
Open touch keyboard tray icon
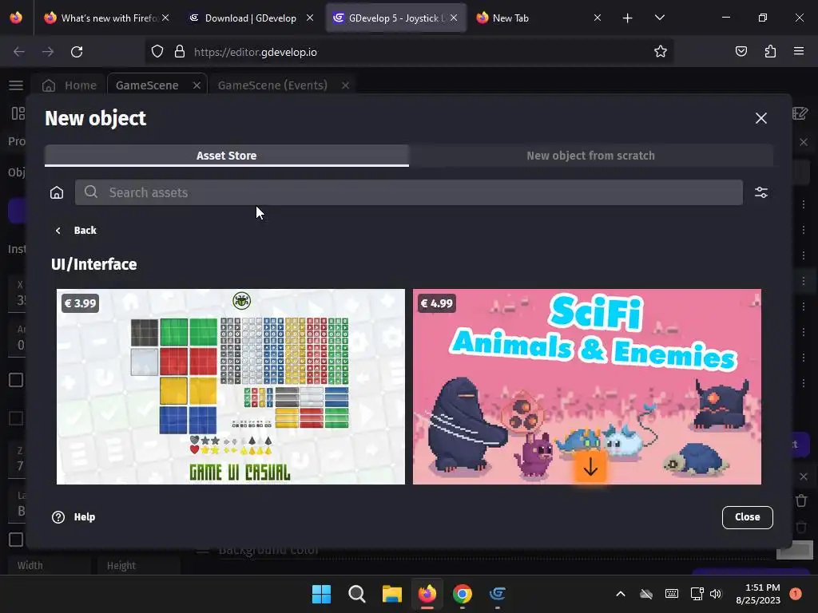(672, 594)
